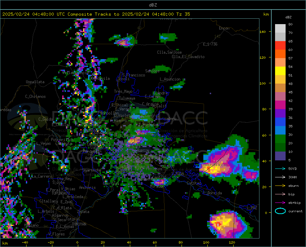
Task: Click the 'Tres_Mayo' map label
Action: coord(123,91)
